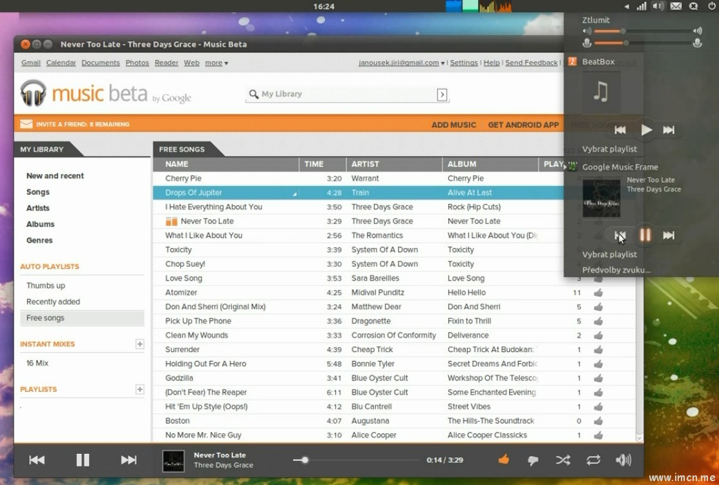
Task: Select Songs in My Library sidebar
Action: [37, 192]
